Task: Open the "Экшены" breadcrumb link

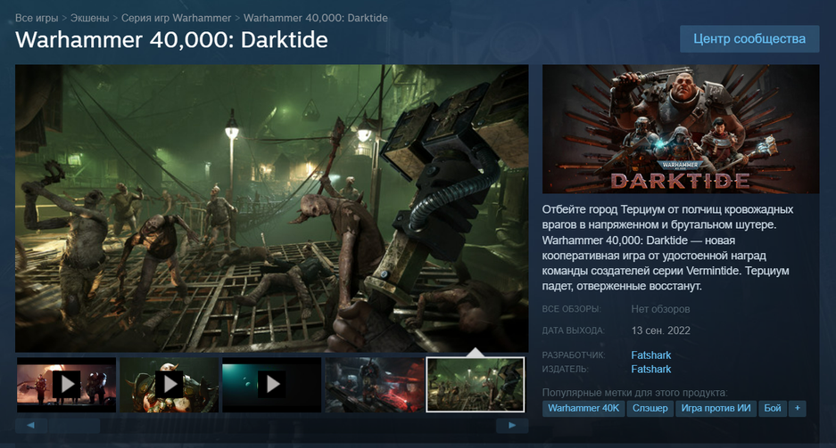Action: coord(89,18)
